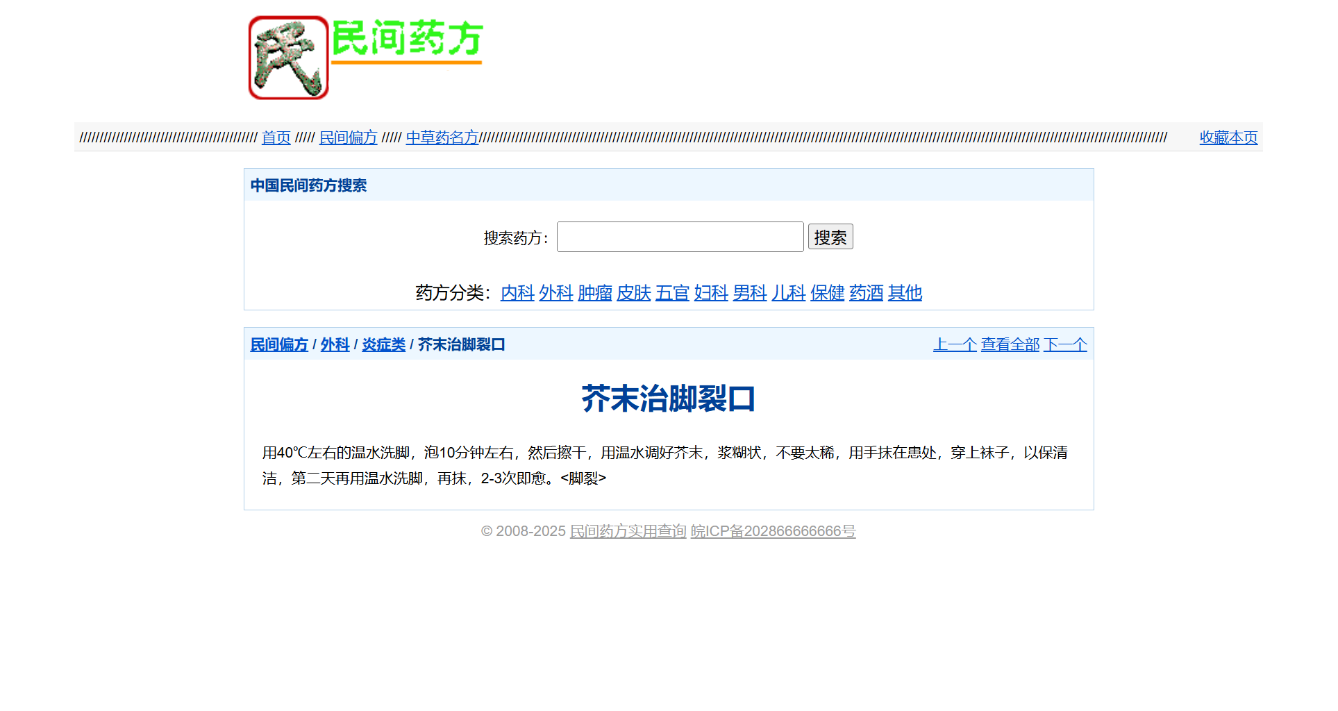
Task: Click 收藏本页 to bookmark the page
Action: point(1228,137)
